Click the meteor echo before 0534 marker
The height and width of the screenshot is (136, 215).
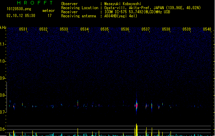tap(78, 104)
